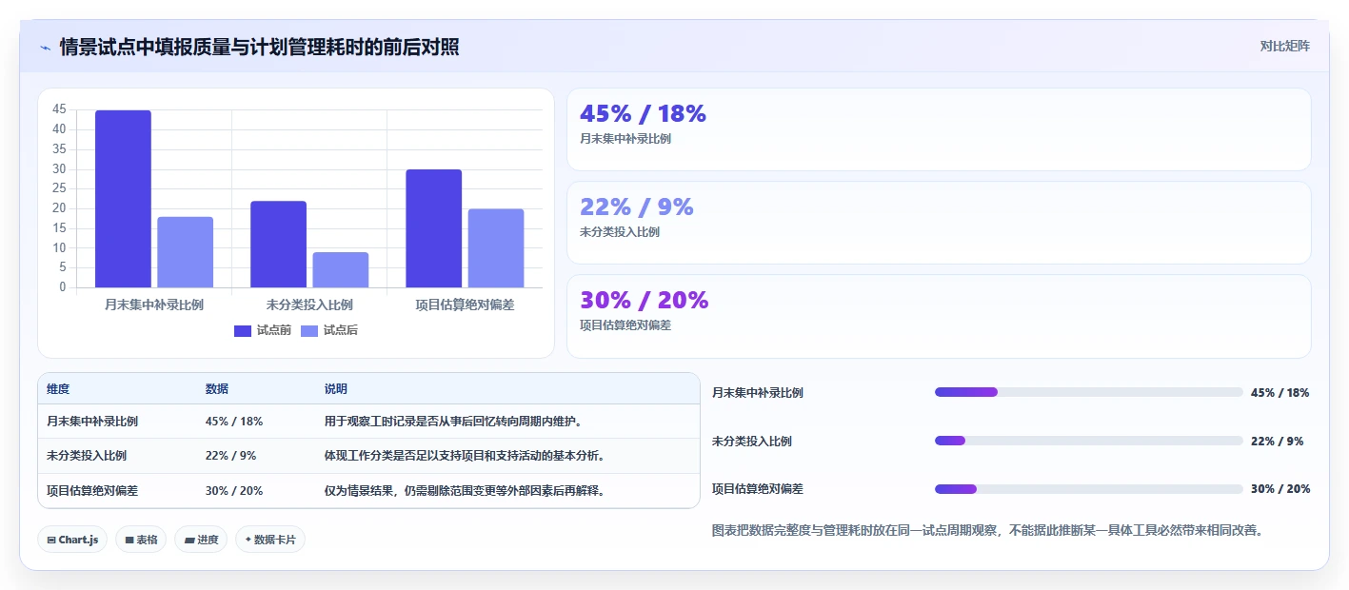This screenshot has width=1349, height=590.
Task: Click the 试点前 bar for 未分类投入比例
Action: (278, 245)
